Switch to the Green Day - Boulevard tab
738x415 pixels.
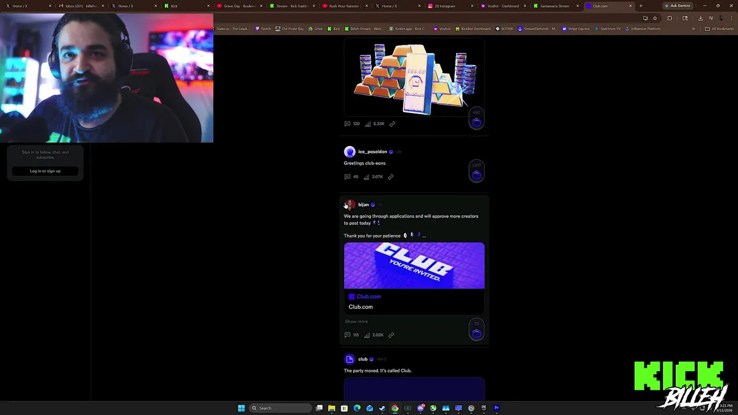(239, 6)
